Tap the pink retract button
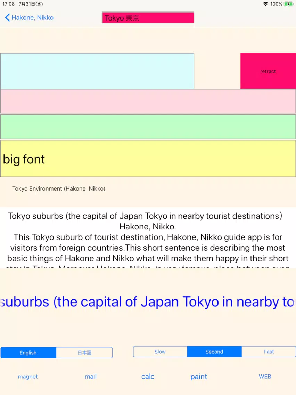 [268, 71]
